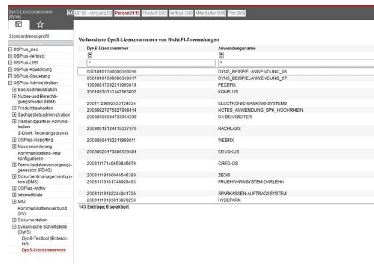Collapse the OSPlus-Administration tree node
This screenshot has height=264, width=374.
point(10,83)
